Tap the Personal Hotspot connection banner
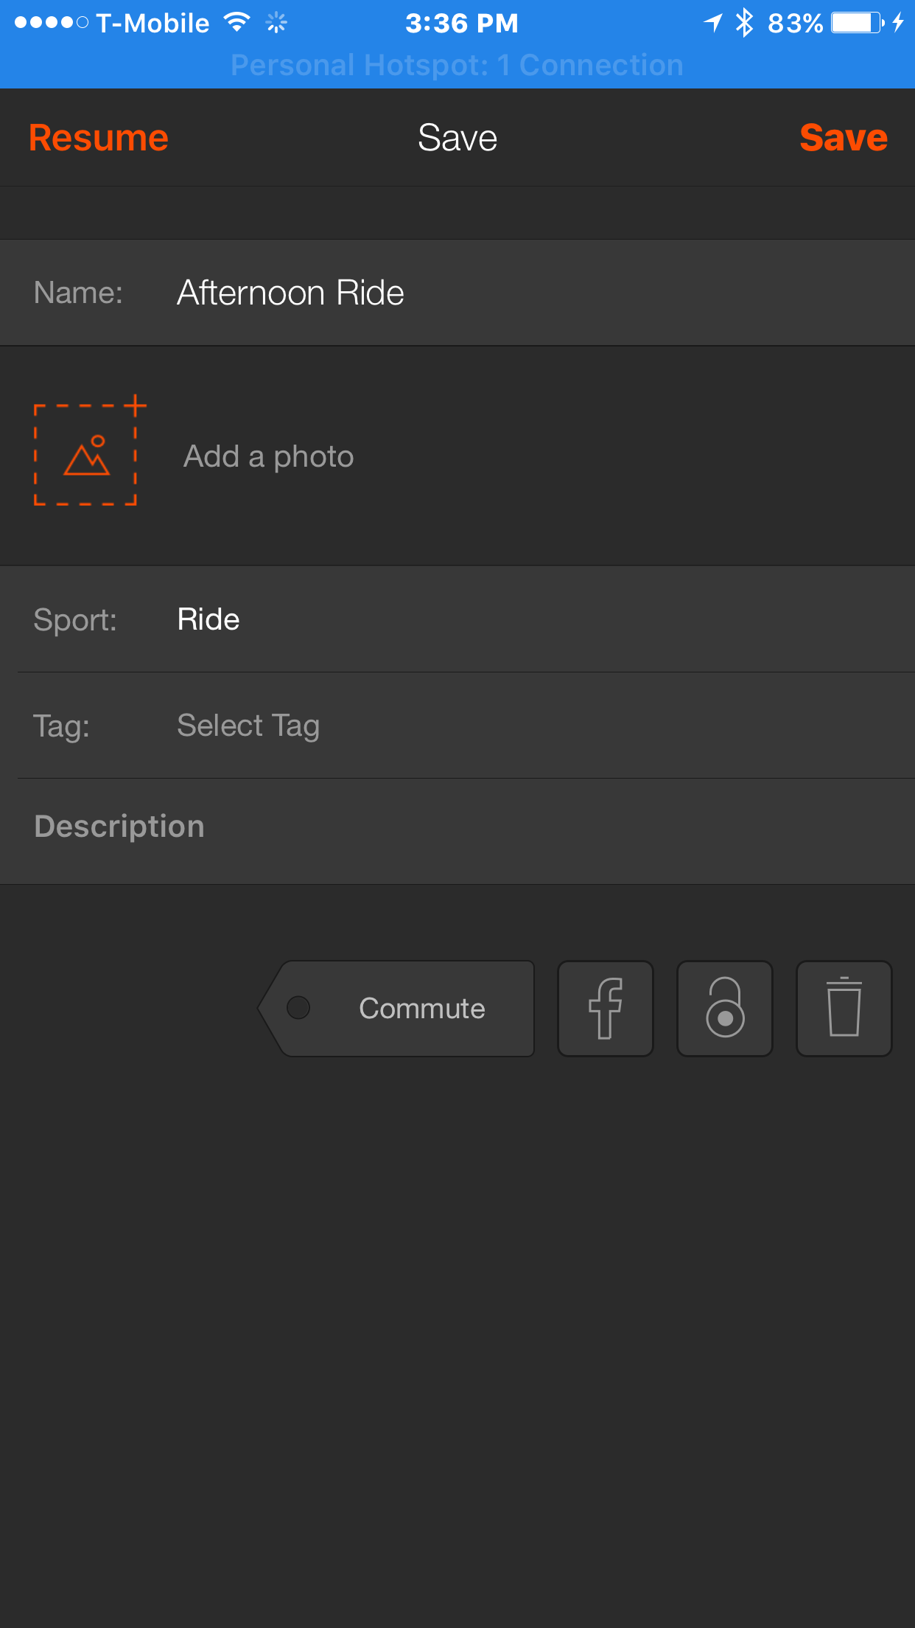 click(457, 66)
